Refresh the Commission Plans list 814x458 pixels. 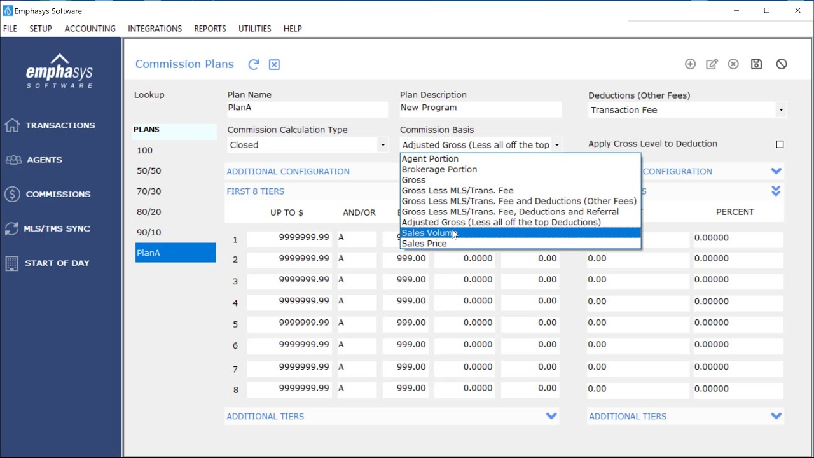click(x=253, y=64)
